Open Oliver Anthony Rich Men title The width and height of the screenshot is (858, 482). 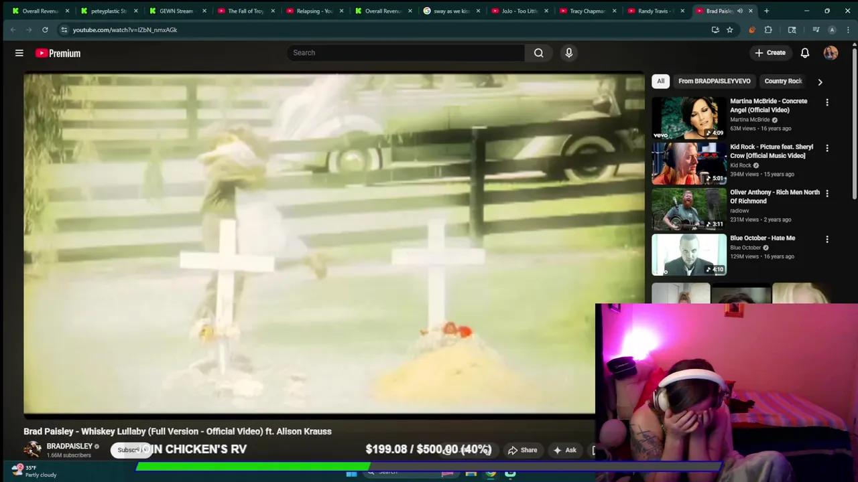[775, 197]
